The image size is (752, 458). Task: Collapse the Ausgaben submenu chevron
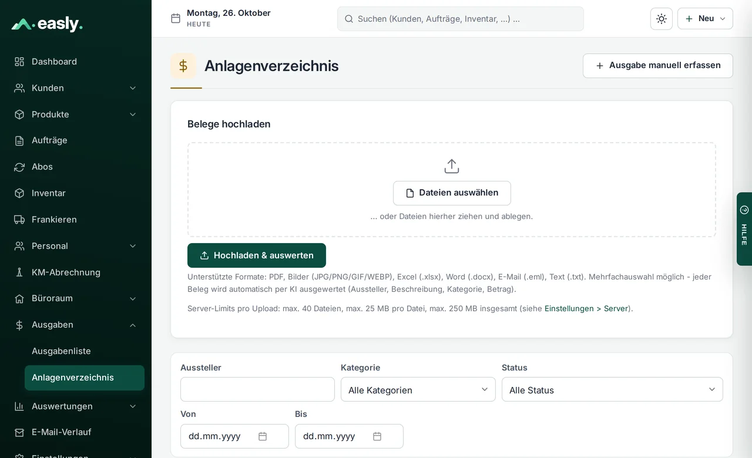point(133,325)
